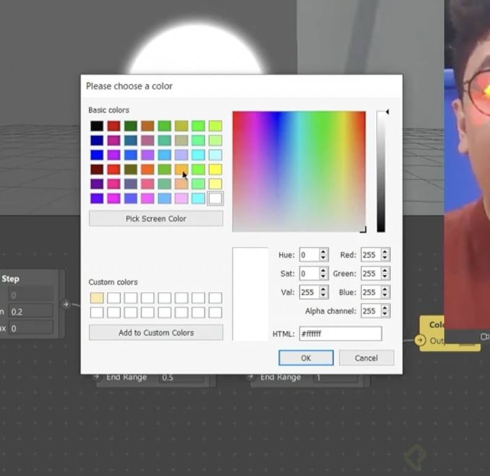This screenshot has width=490, height=476.
Task: Increase Green with the up arrow
Action: 385,271
